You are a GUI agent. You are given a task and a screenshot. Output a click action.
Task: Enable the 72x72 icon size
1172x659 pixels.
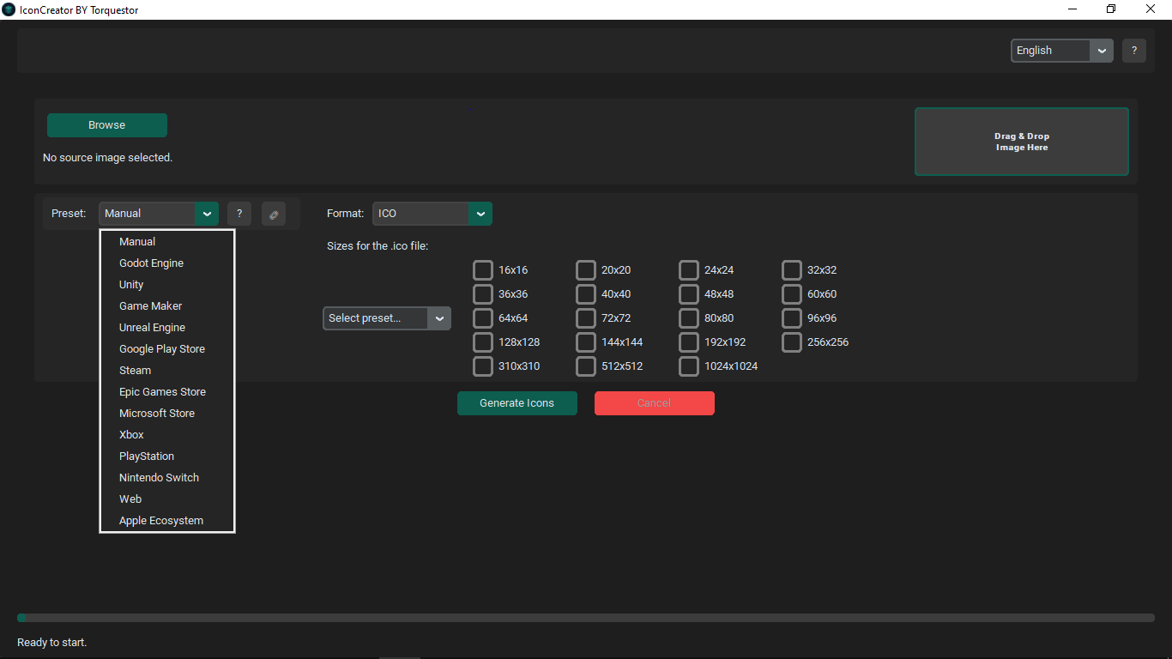586,318
